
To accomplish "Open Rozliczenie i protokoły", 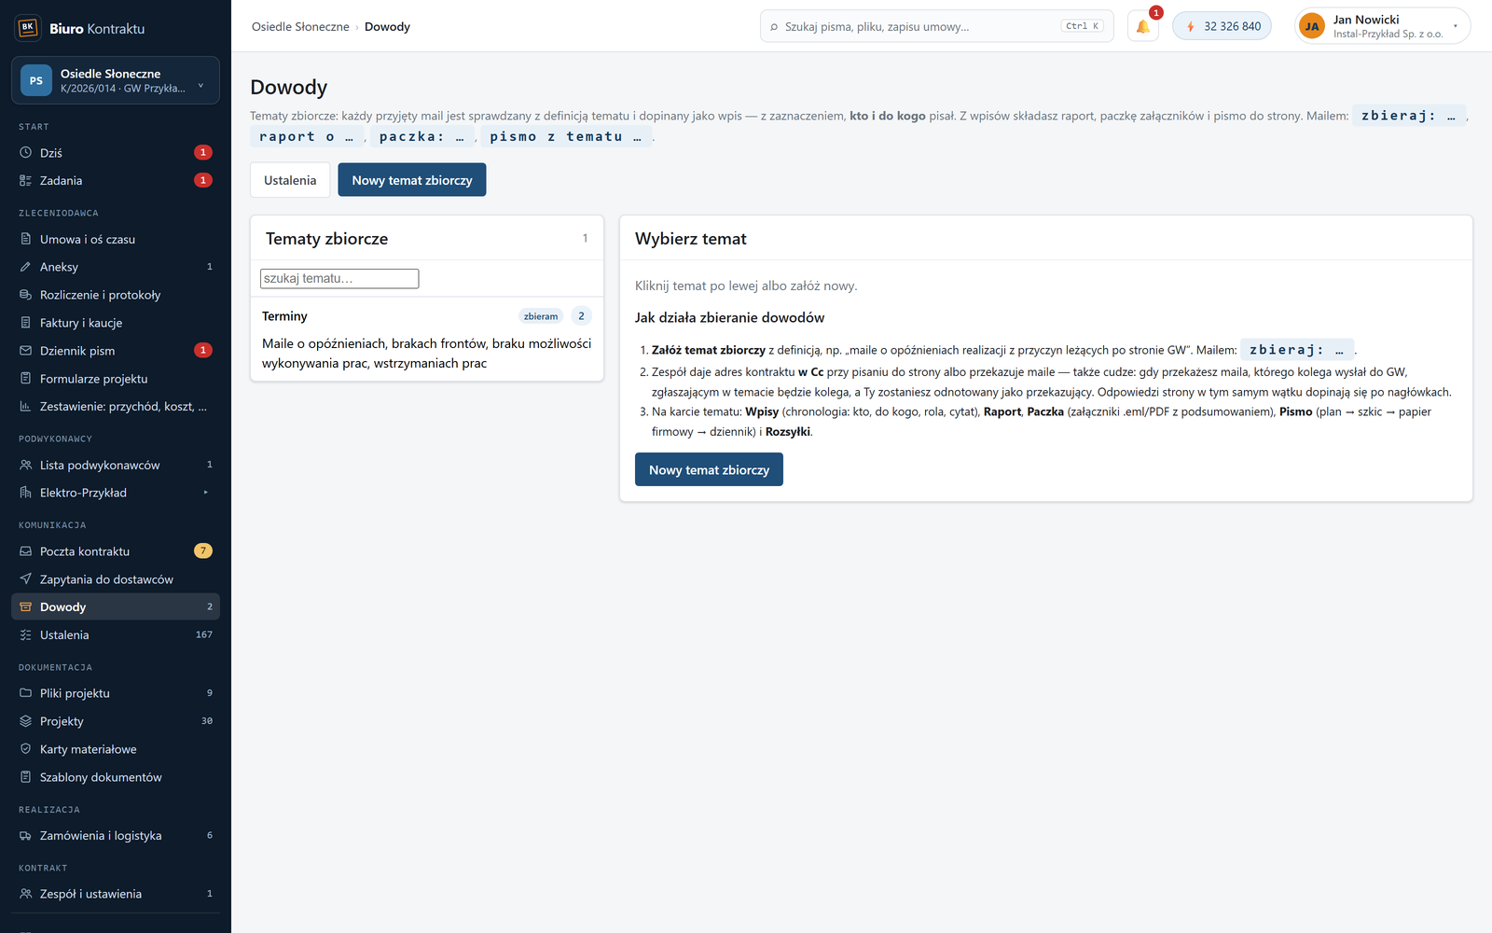I will (116, 295).
